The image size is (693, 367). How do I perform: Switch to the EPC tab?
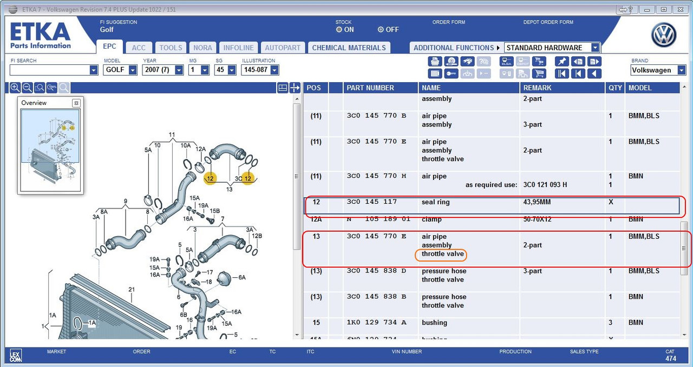pos(109,47)
